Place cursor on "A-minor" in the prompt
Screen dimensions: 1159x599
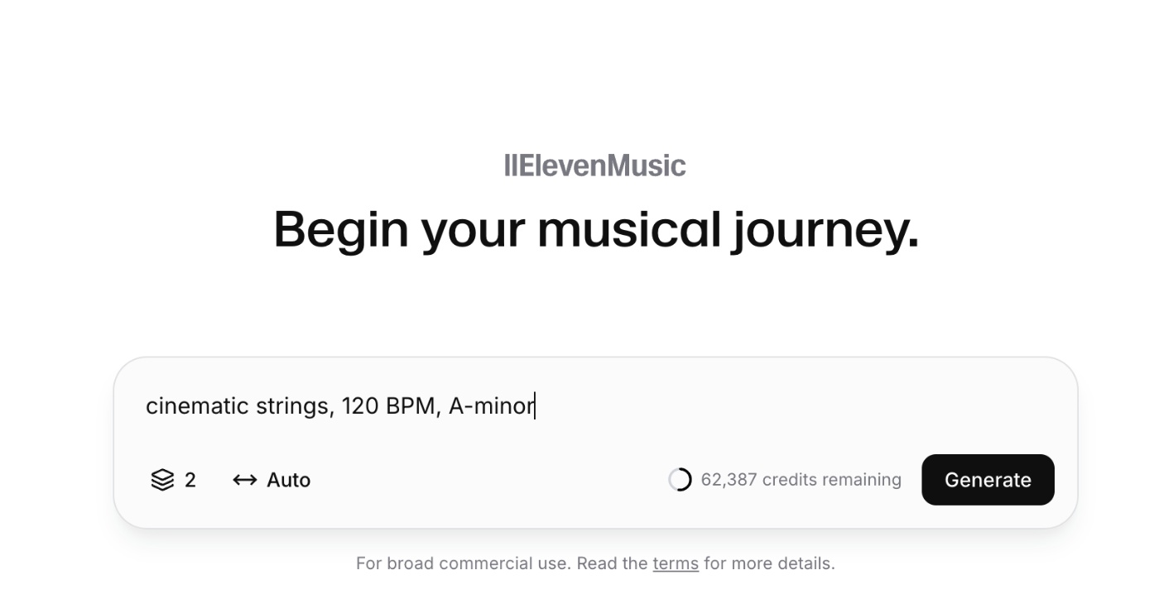pyautogui.click(x=491, y=406)
